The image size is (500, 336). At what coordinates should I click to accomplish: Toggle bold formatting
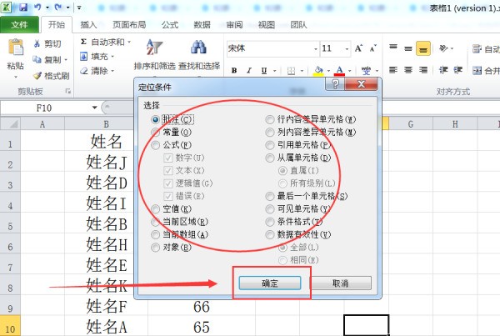pyautogui.click(x=234, y=71)
